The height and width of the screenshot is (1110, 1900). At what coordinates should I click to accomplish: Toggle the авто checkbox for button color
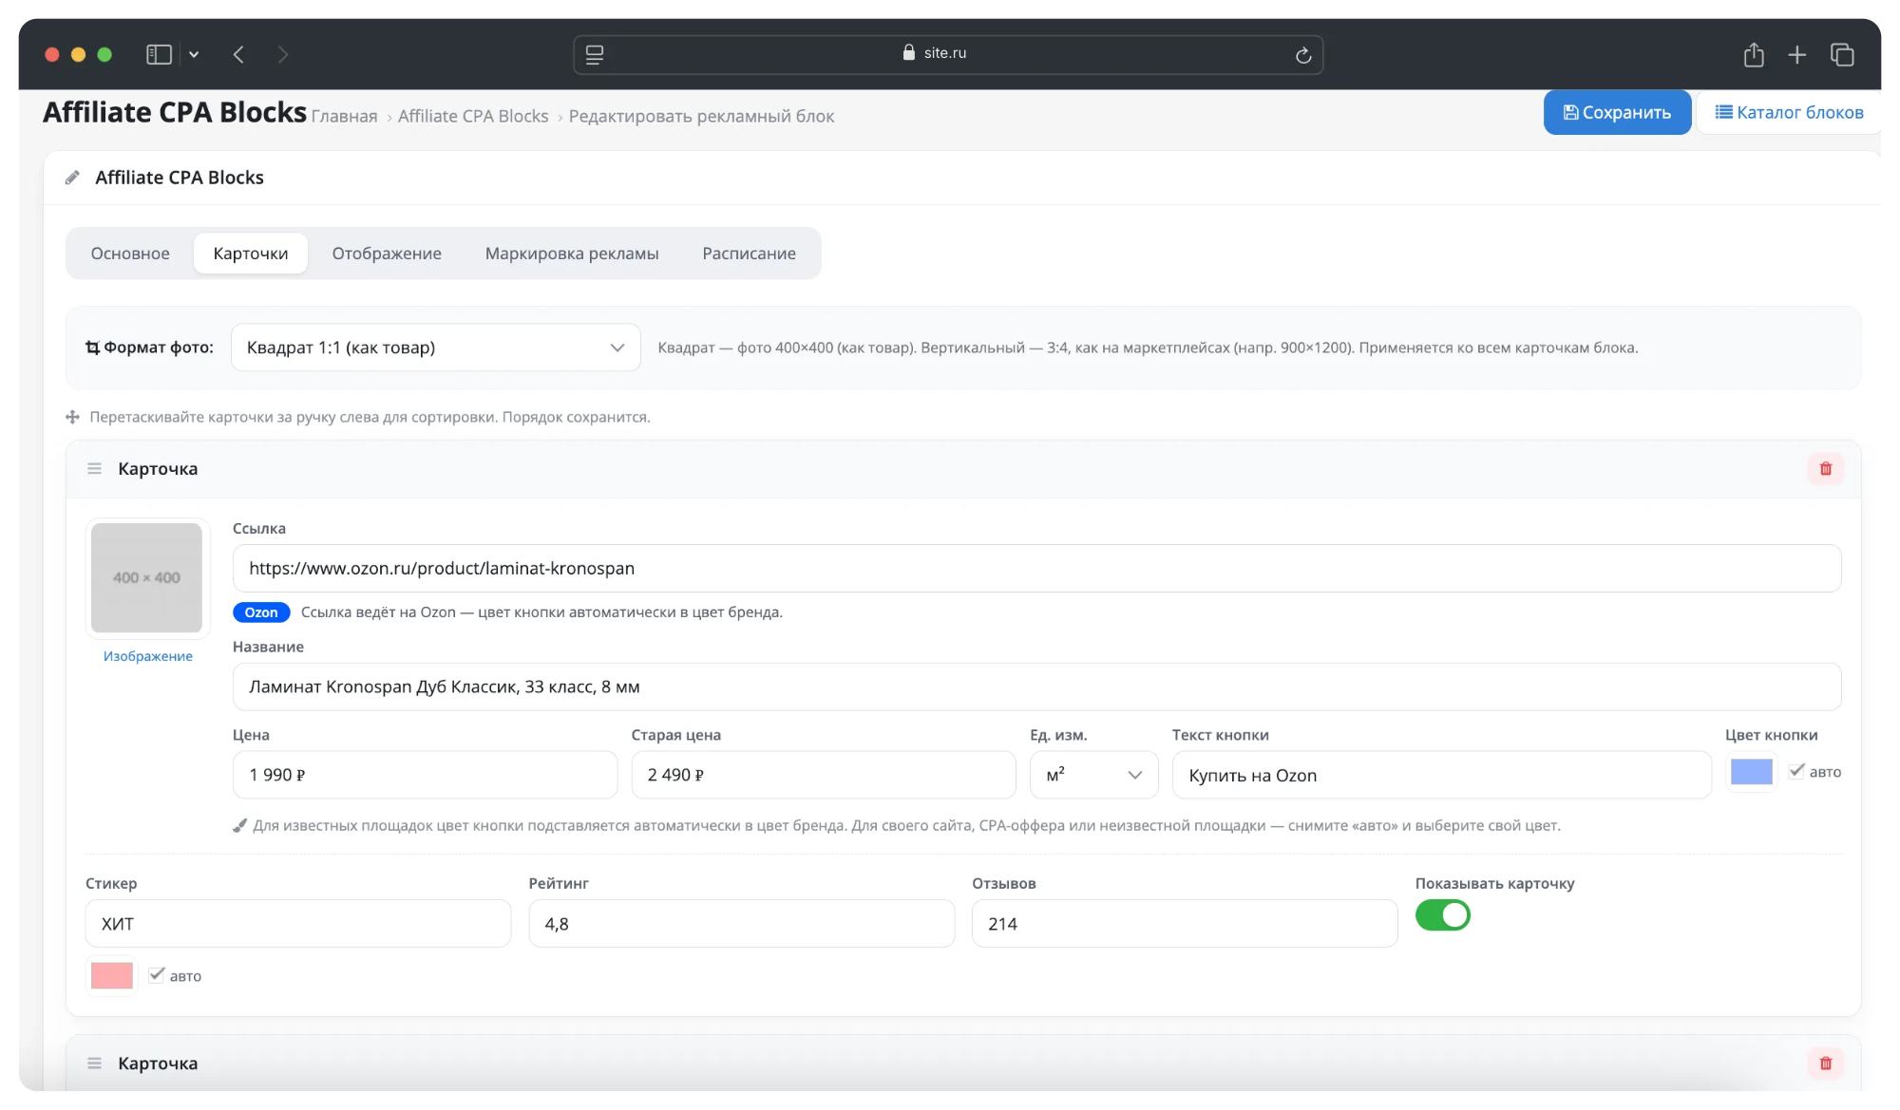click(1796, 771)
